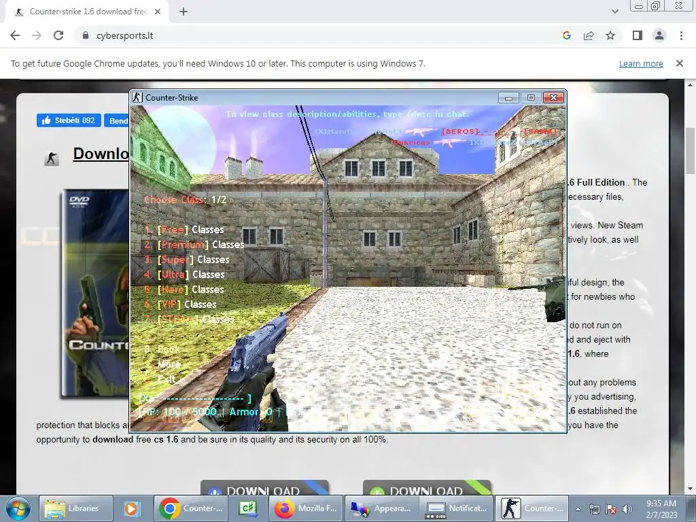Reload the cybersports.lt page
This screenshot has width=696, height=522.
[58, 35]
